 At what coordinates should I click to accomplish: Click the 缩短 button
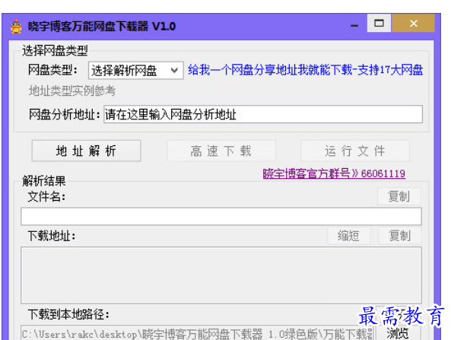point(348,236)
